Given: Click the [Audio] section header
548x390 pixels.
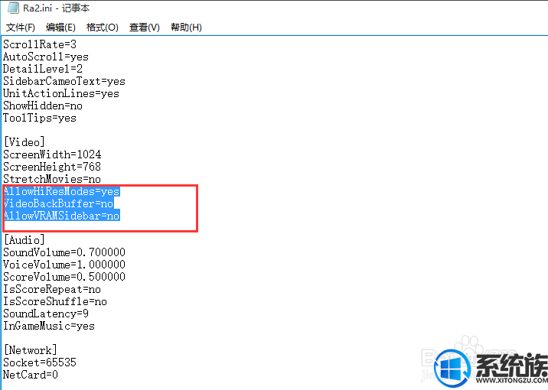Looking at the screenshot, I should [24, 240].
